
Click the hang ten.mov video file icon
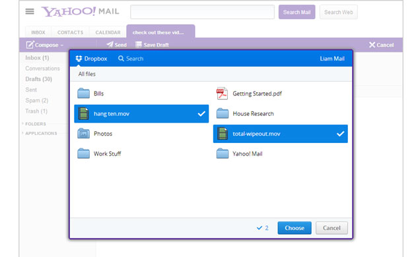coord(84,113)
